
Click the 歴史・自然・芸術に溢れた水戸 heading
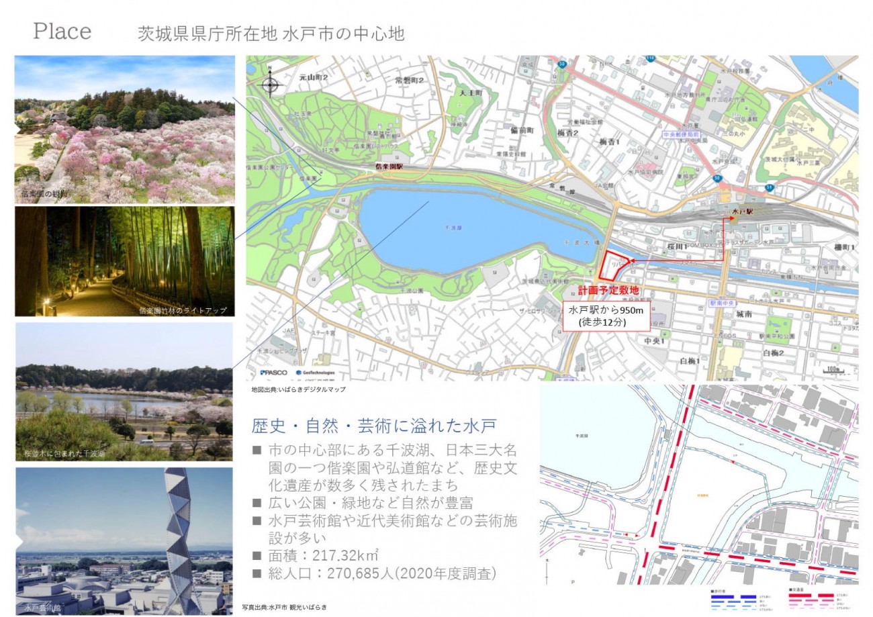373,426
